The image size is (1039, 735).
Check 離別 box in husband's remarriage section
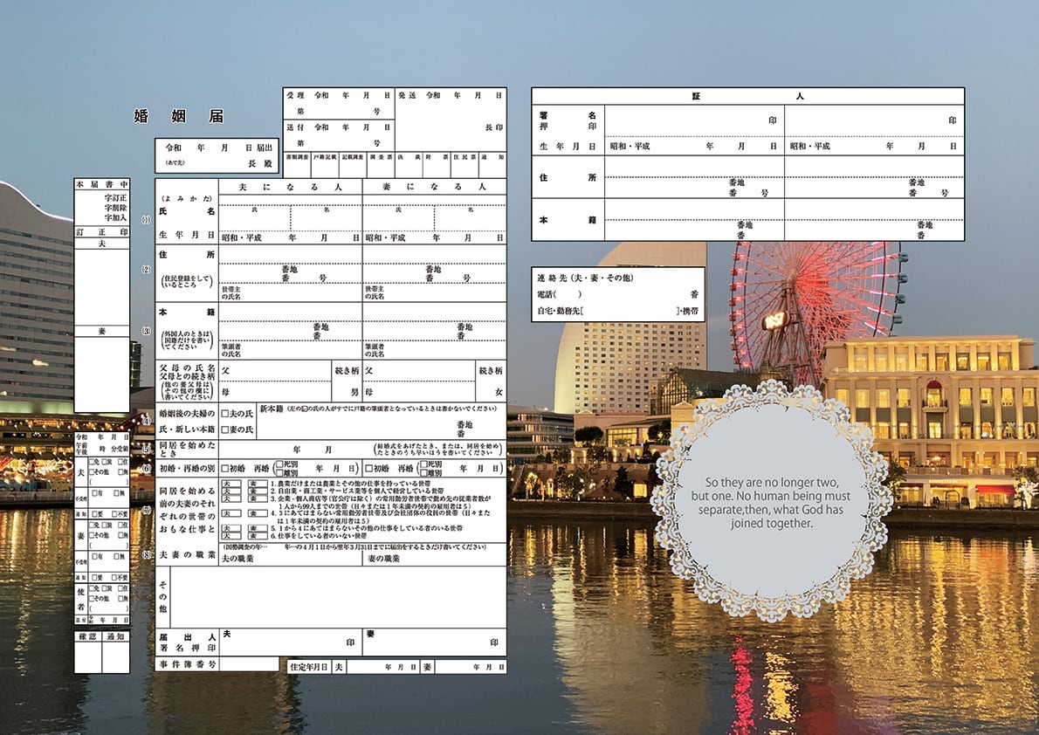click(x=279, y=473)
